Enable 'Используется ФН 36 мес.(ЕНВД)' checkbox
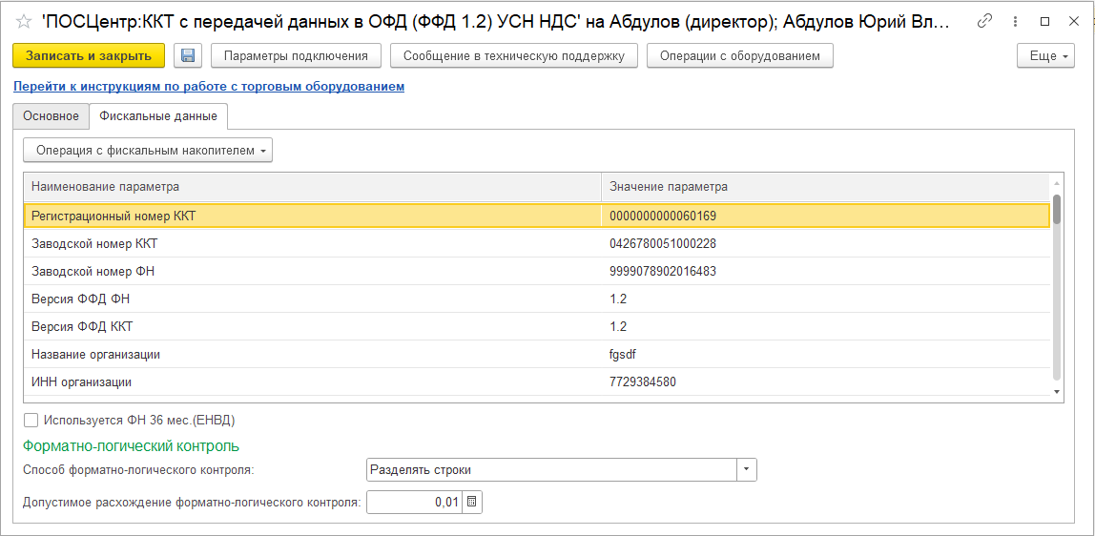 click(31, 420)
